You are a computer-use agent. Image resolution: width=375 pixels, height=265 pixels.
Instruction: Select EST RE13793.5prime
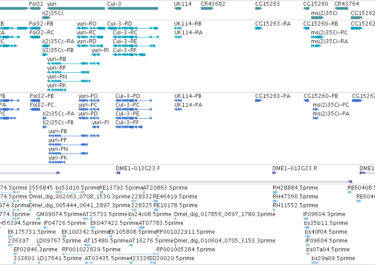click(x=121, y=188)
